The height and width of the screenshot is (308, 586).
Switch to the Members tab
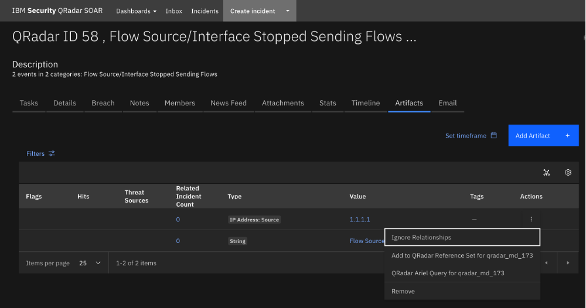[180, 103]
